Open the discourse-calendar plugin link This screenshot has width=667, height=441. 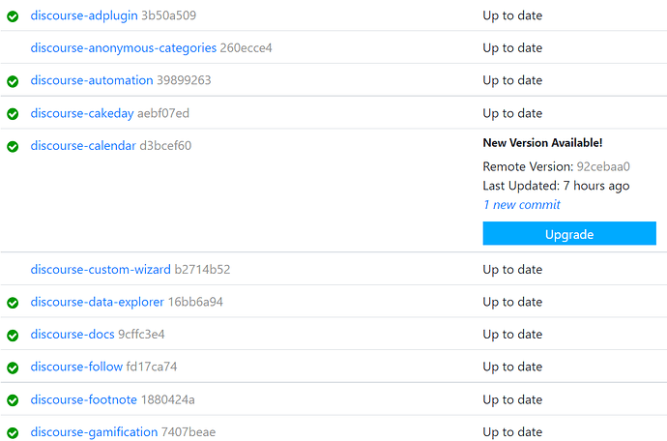[83, 146]
